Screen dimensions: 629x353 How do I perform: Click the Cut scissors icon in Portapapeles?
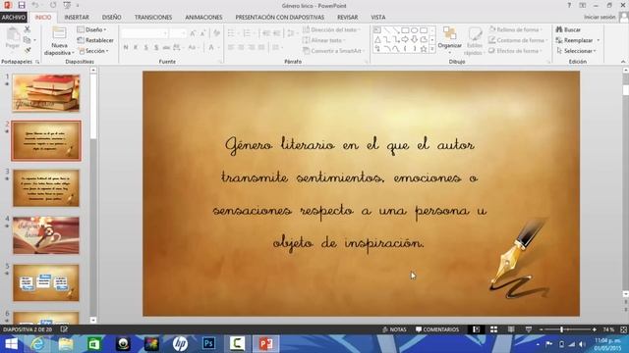(27, 29)
